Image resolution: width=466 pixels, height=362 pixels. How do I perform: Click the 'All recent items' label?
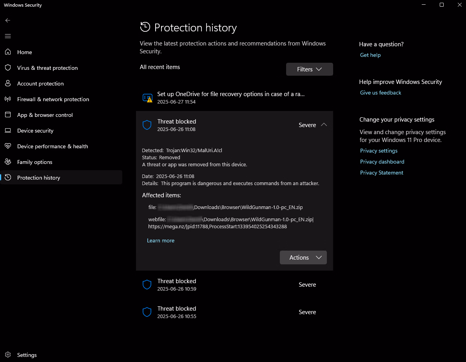pyautogui.click(x=160, y=67)
